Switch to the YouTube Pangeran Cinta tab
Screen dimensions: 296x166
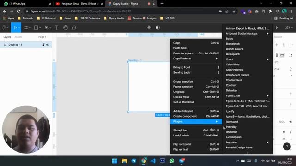tap(79, 4)
